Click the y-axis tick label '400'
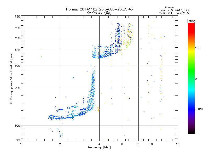Viewport: 209px width, 157px height. point(17,50)
